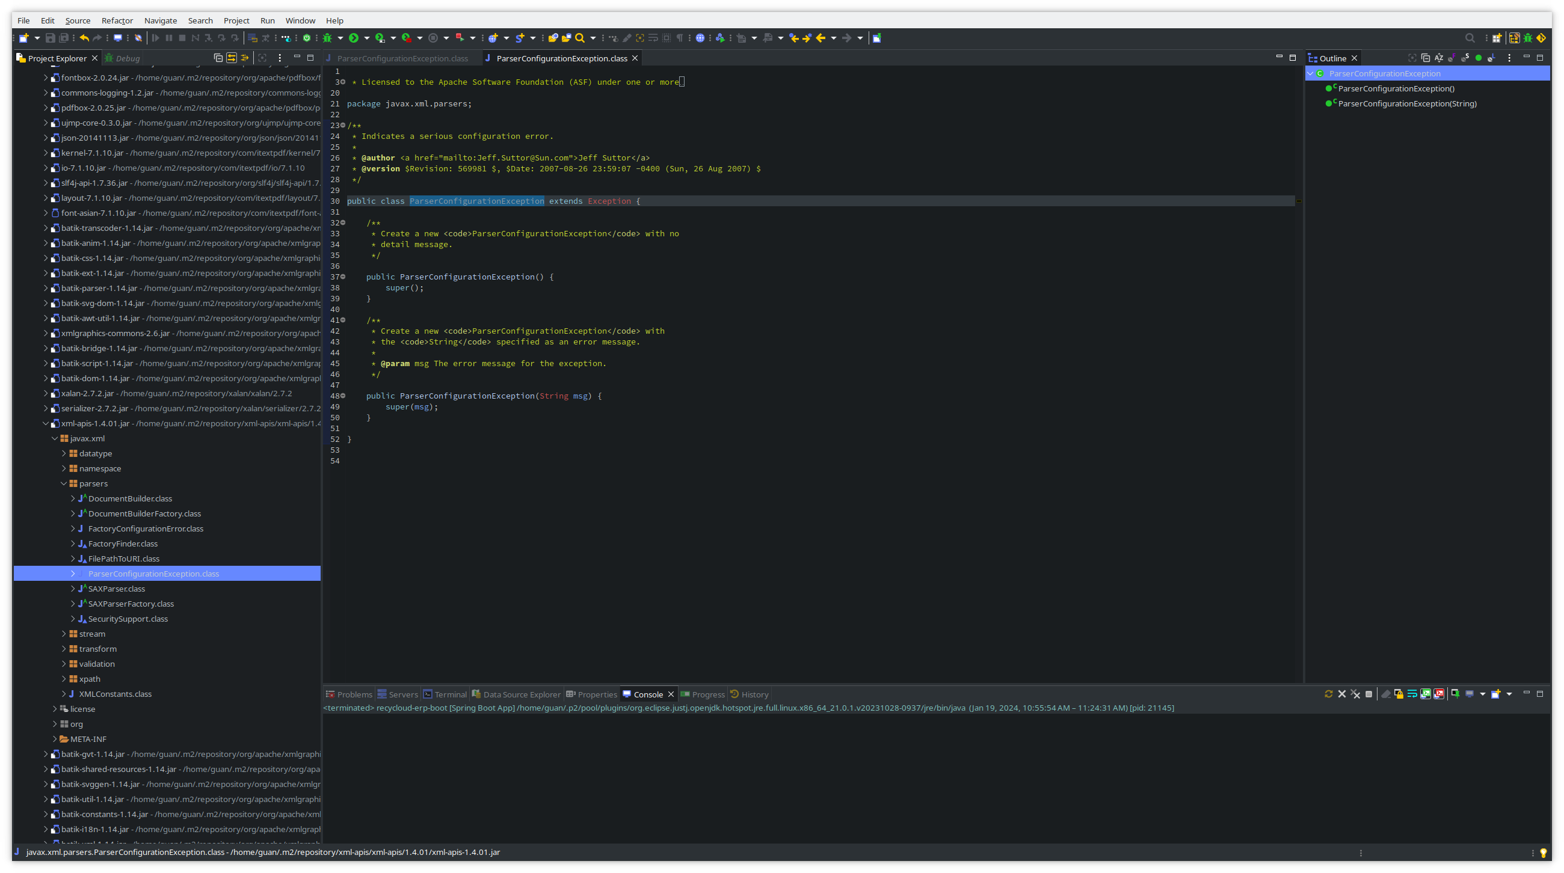Toggle Link with Editor in Project Explorer

[x=232, y=58]
